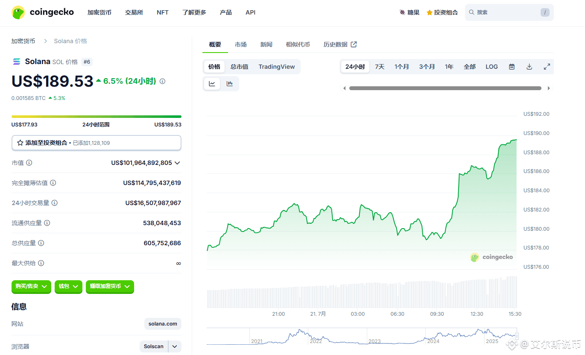This screenshot has width=585, height=355.
Task: Click the info icon beside 流通供应量
Action: coord(47,223)
